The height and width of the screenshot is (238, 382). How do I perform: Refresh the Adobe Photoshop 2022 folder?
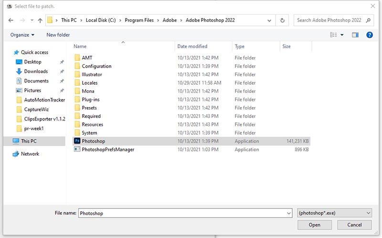pos(282,20)
